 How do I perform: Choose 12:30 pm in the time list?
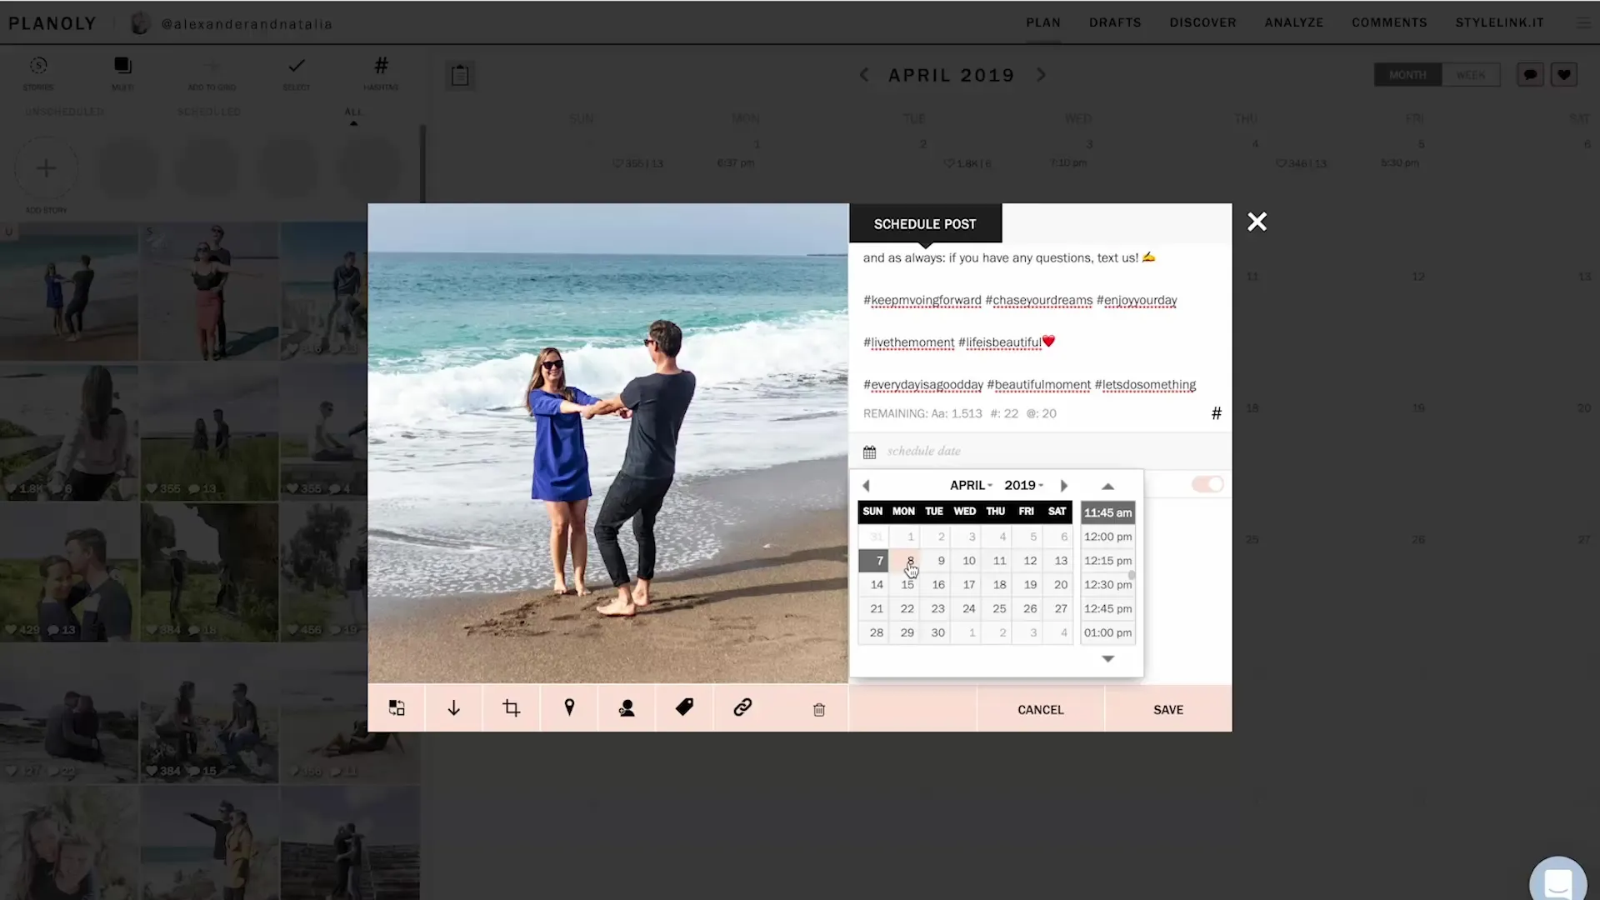(x=1107, y=585)
